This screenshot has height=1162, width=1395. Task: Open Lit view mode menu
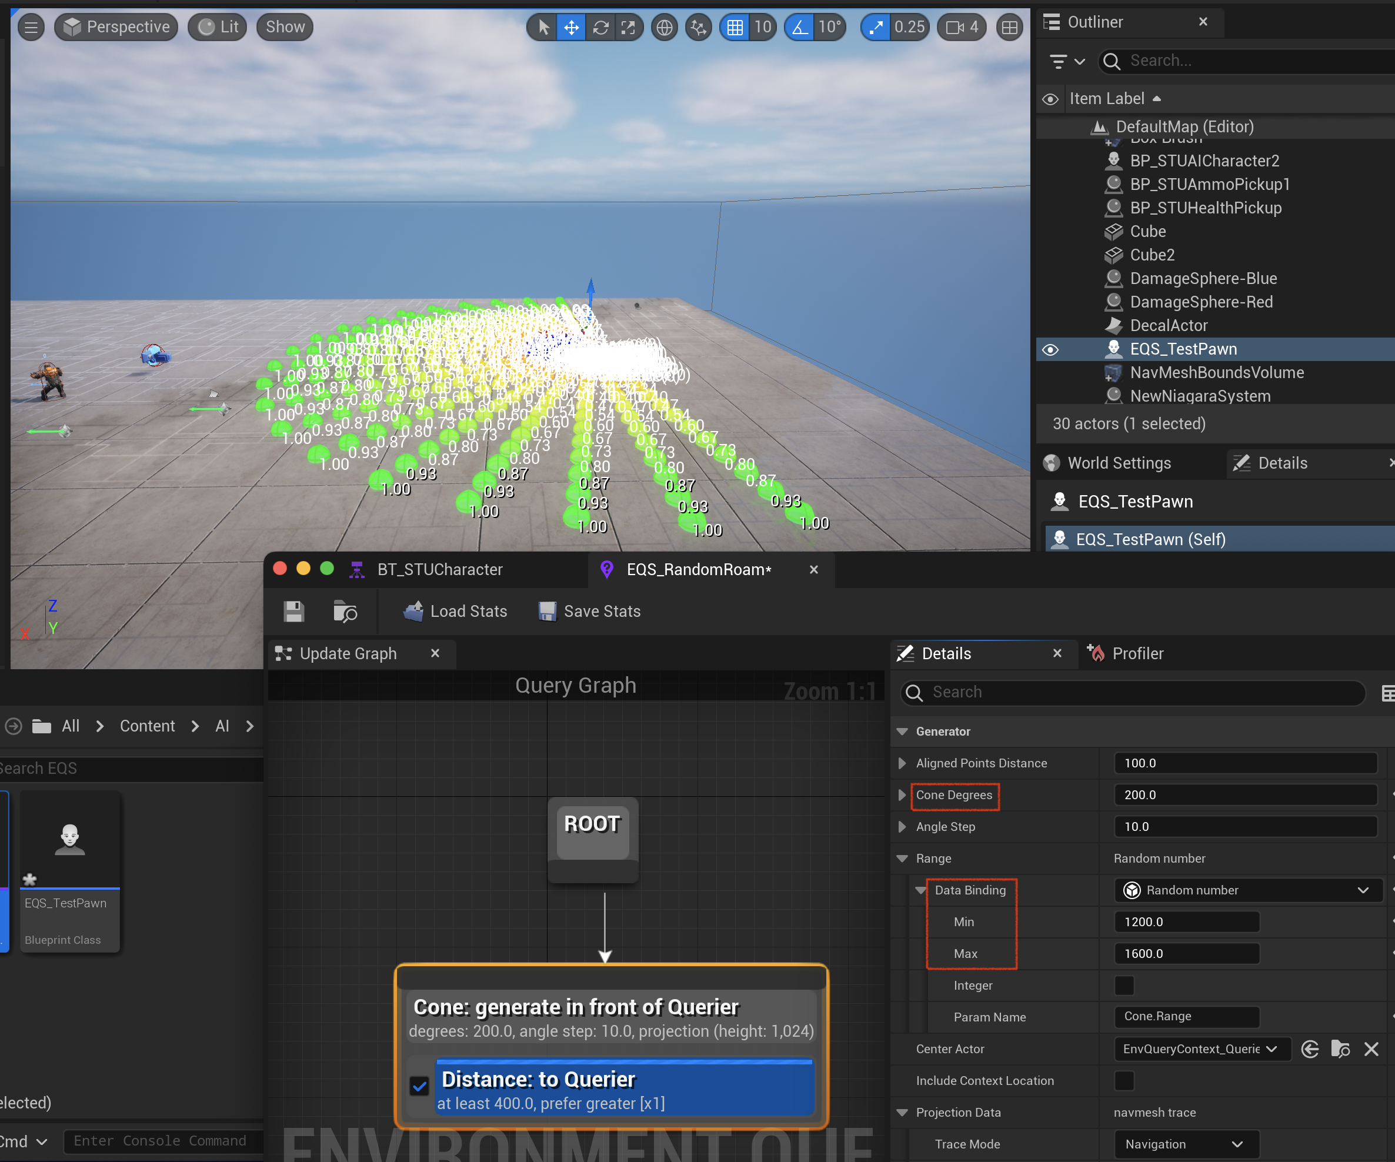point(217,27)
